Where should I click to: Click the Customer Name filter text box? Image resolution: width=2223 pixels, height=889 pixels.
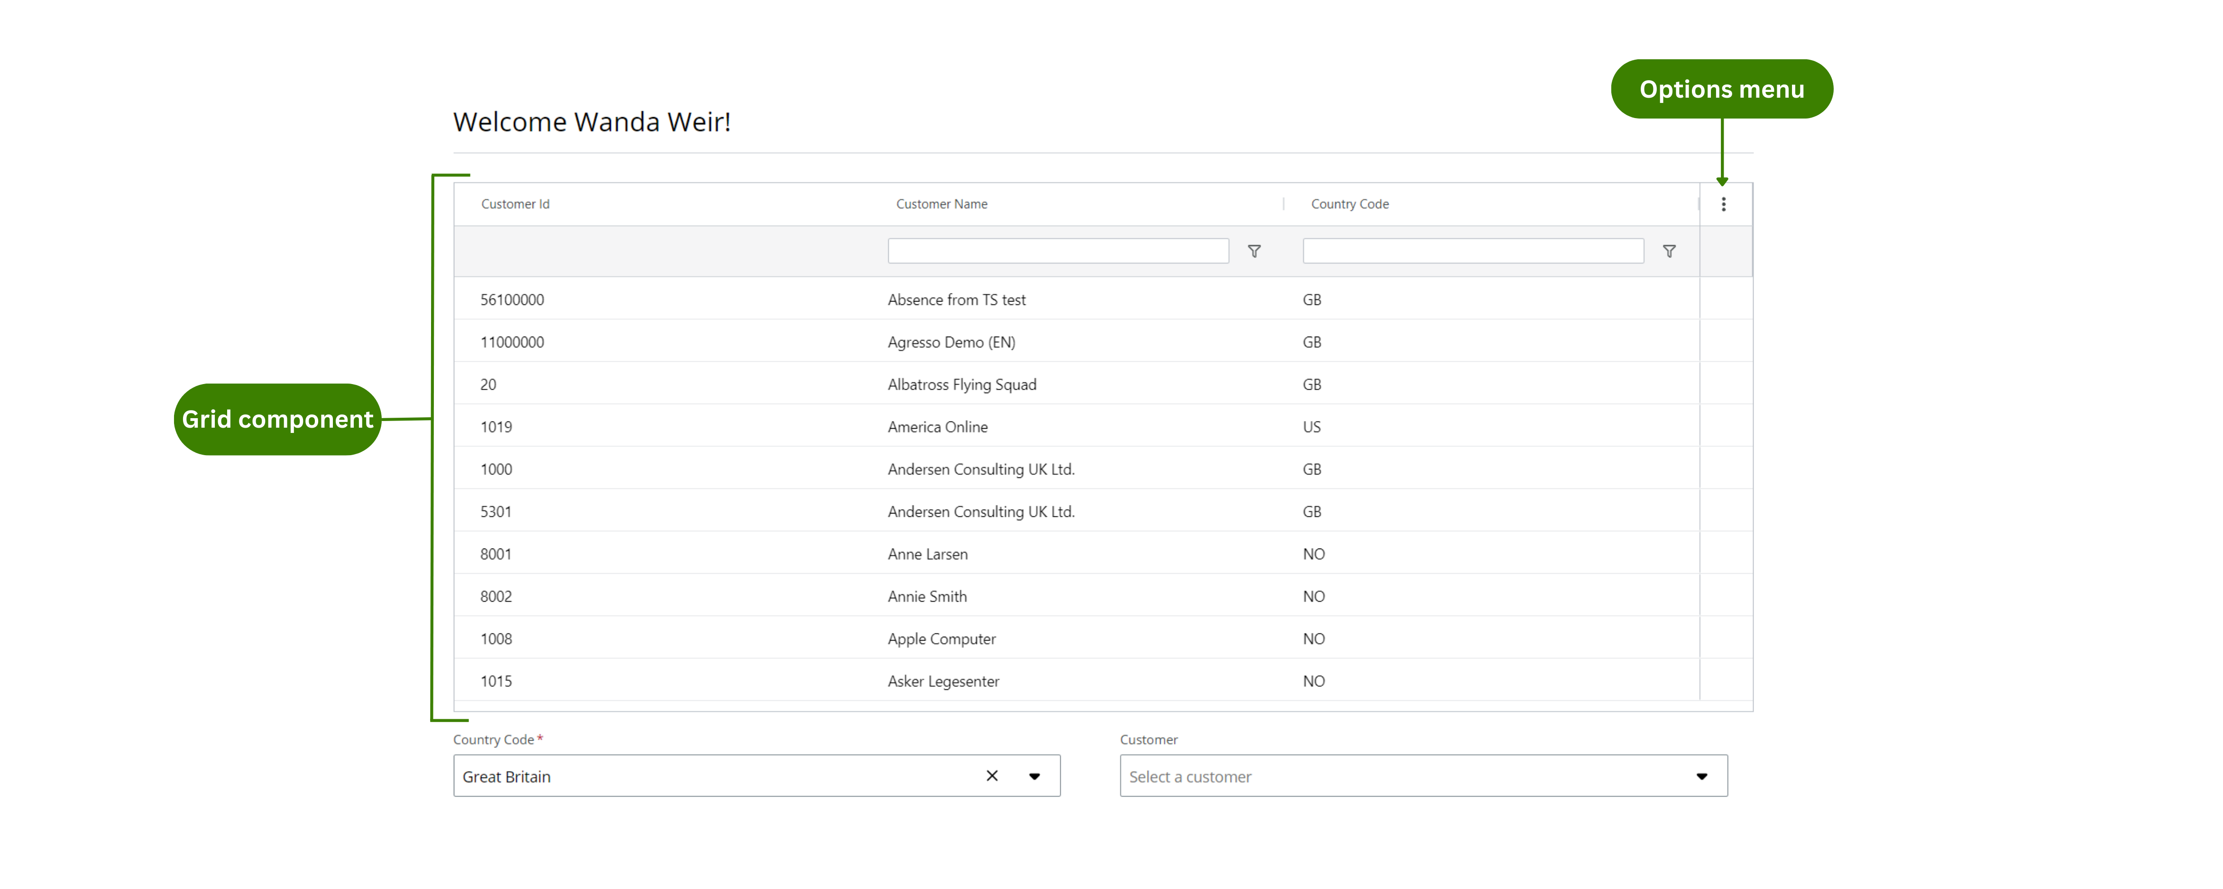[x=1057, y=251]
